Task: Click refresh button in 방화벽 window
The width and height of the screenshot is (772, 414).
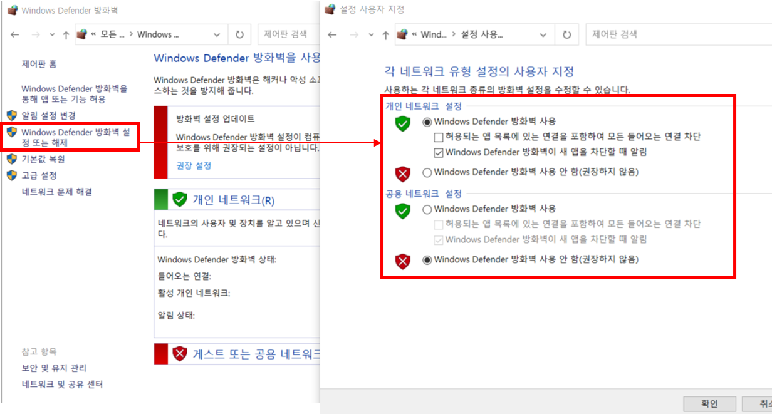Action: (239, 35)
